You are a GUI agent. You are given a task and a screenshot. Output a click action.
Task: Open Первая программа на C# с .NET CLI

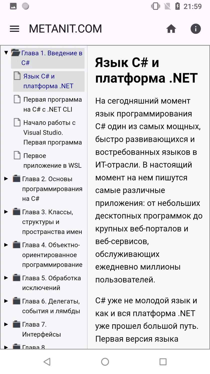coord(53,104)
